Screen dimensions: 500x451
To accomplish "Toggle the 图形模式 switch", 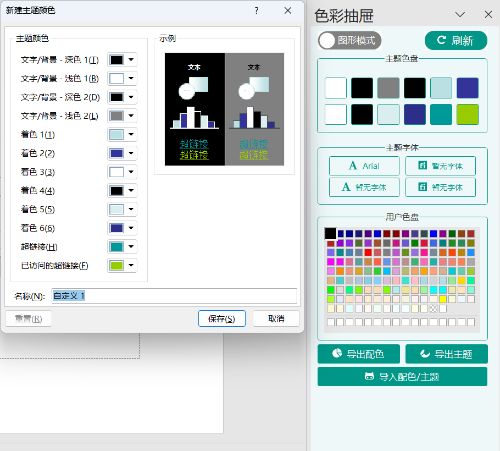I will pyautogui.click(x=349, y=41).
